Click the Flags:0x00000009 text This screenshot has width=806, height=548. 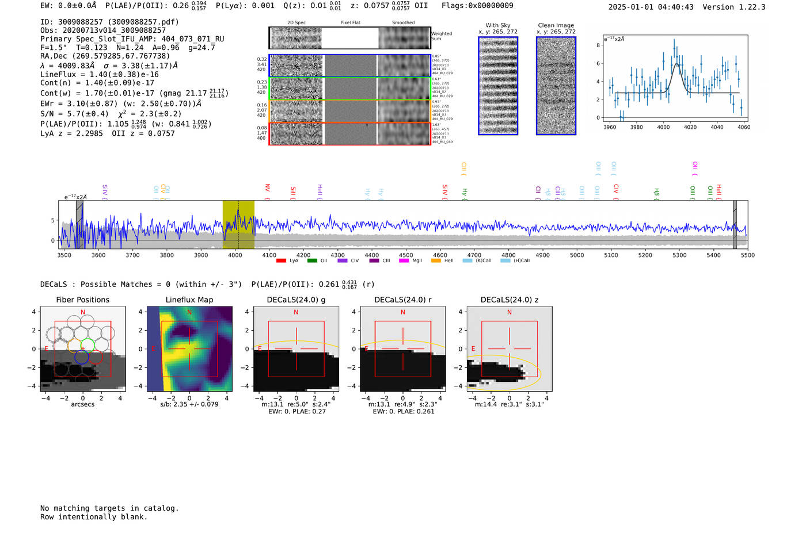(x=477, y=5)
